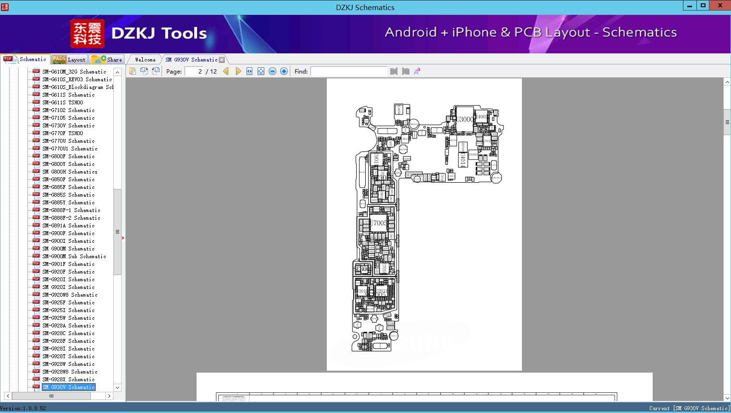Select SM-G920F Schematic in the list

coord(68,272)
